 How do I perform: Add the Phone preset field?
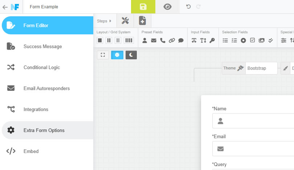pyautogui.click(x=163, y=41)
